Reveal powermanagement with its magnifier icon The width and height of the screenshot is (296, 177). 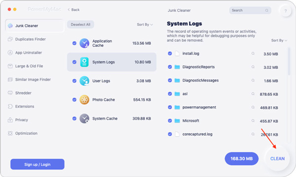[x=253, y=107]
